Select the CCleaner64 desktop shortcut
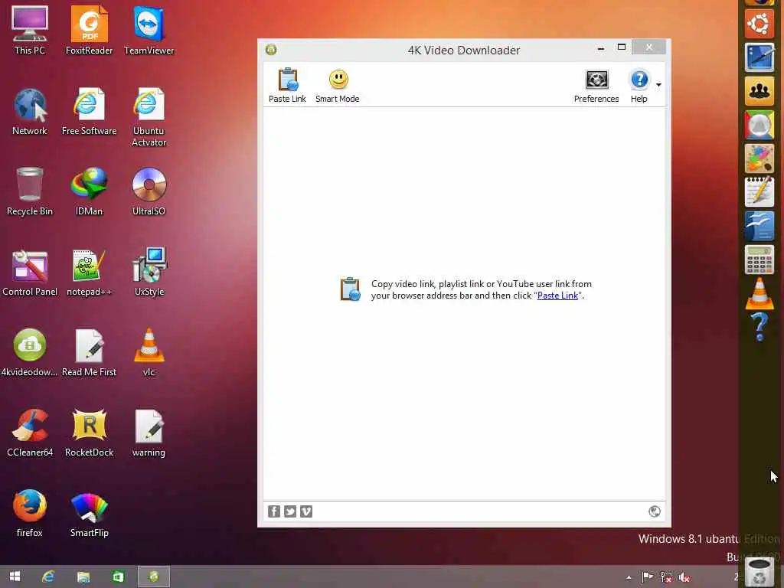 [30, 433]
